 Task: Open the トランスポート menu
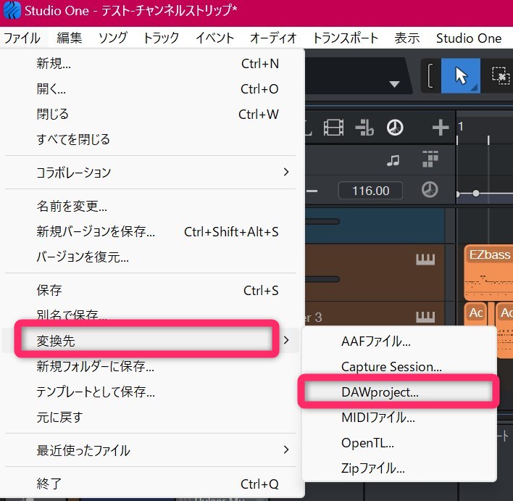pyautogui.click(x=345, y=38)
